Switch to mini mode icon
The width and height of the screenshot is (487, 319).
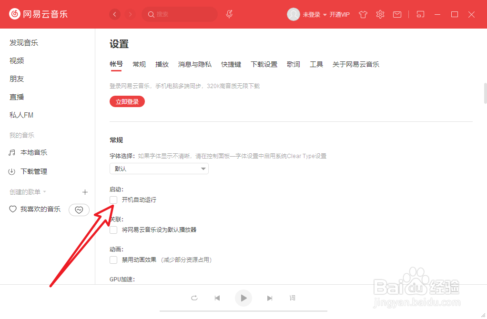pyautogui.click(x=420, y=14)
